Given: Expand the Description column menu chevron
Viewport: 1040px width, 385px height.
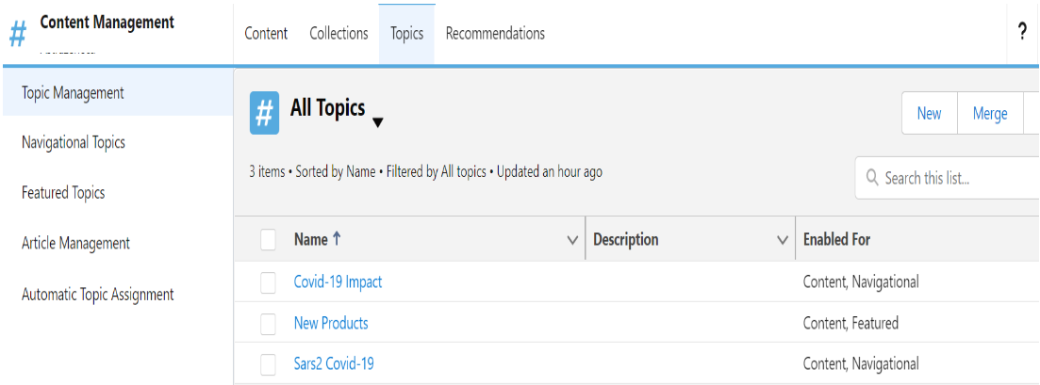Looking at the screenshot, I should click(x=782, y=241).
